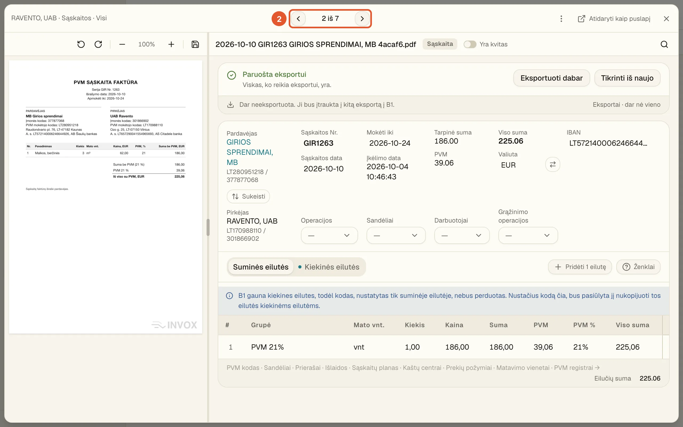Go to previous invoice with left chevron
Viewport: 683px width, 427px height.
point(298,19)
